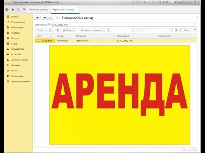205x153 pixels.
Task: Open the Администрирование section
Action: click(20, 82)
